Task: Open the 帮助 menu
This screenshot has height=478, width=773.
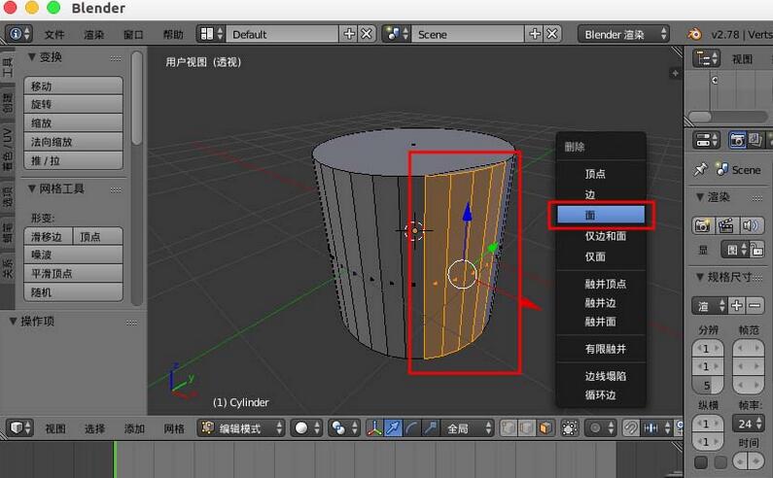Action: 172,34
